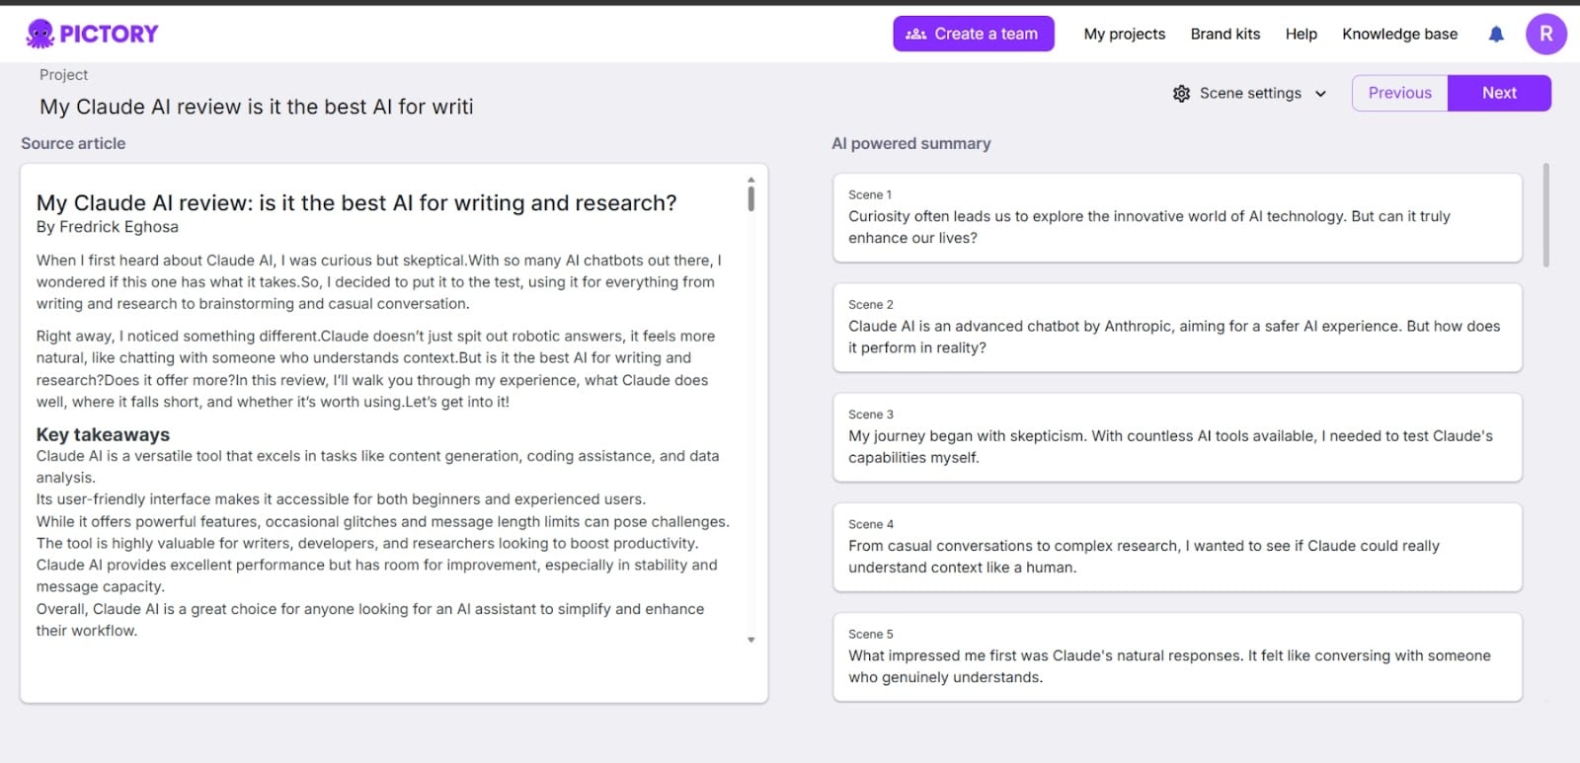Select the Scene 3 summary card

pyautogui.click(x=1177, y=437)
